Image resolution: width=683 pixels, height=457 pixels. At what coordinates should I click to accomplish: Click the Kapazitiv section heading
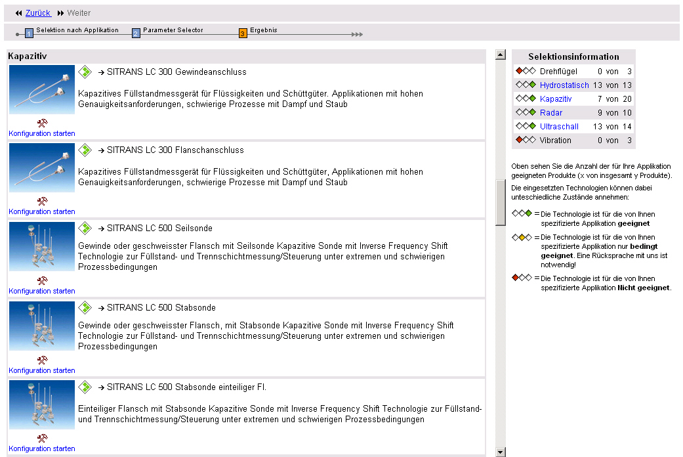point(27,56)
